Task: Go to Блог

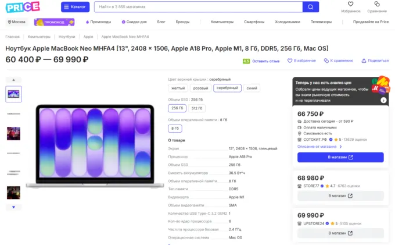Action: point(161,22)
